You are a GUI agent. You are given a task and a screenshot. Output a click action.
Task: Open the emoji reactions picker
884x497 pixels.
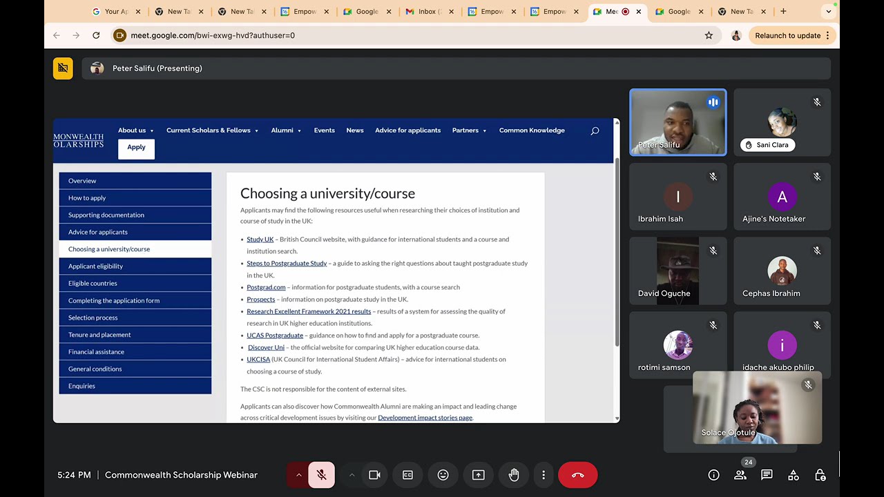click(443, 475)
